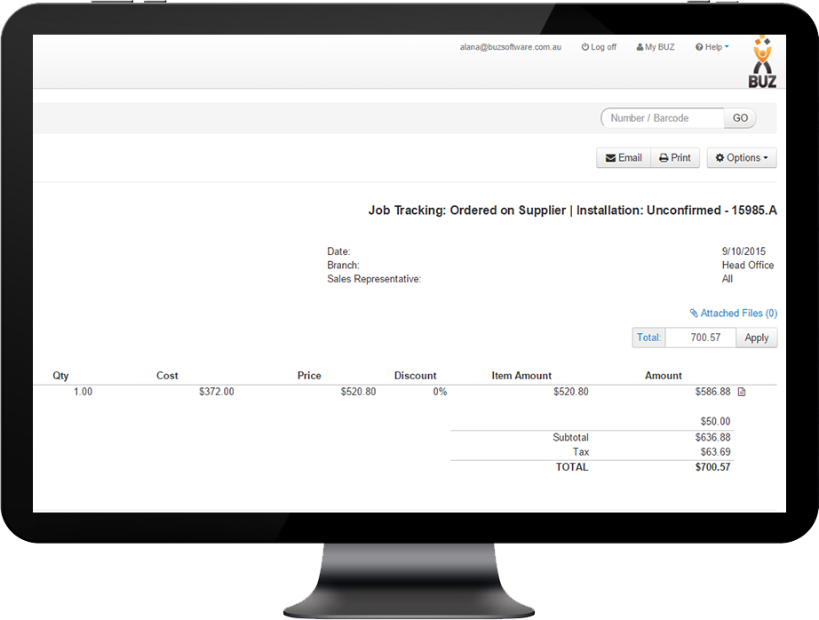The width and height of the screenshot is (819, 620).
Task: Click the Job Tracking status heading
Action: pos(573,211)
